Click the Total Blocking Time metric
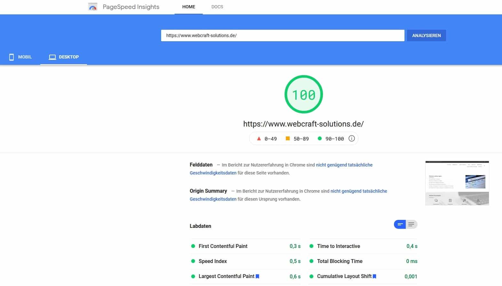This screenshot has width=502, height=286. (363, 261)
